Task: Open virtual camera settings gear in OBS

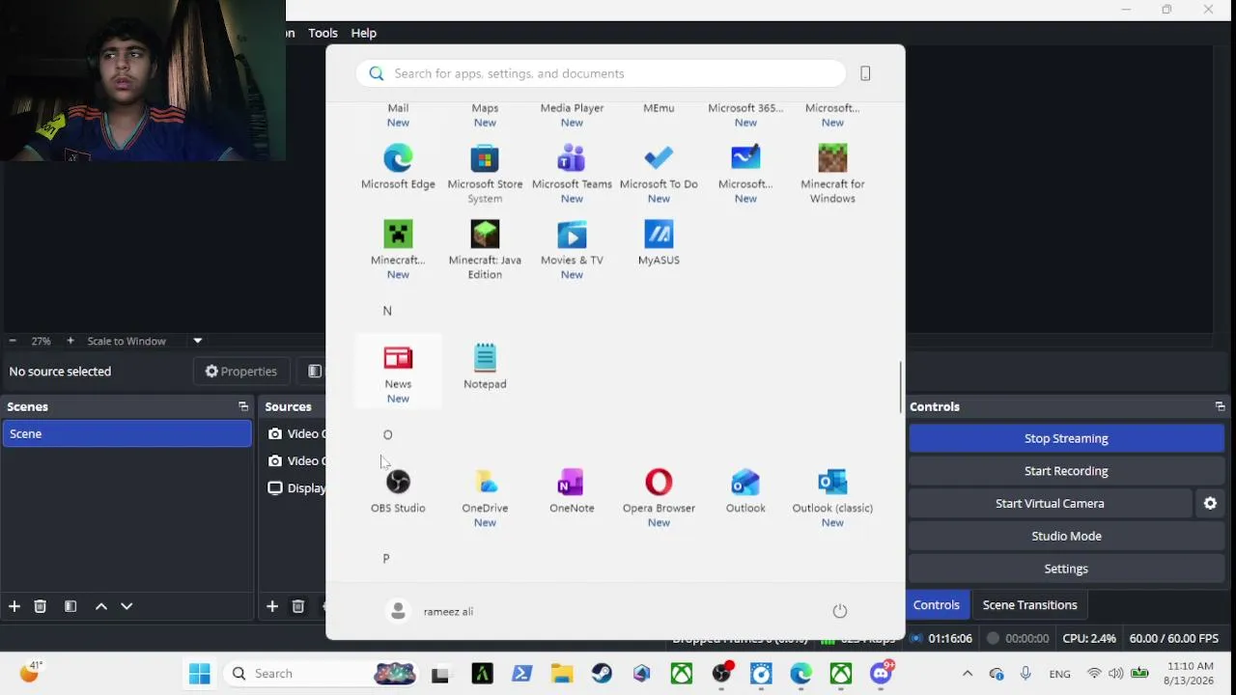Action: tap(1210, 503)
